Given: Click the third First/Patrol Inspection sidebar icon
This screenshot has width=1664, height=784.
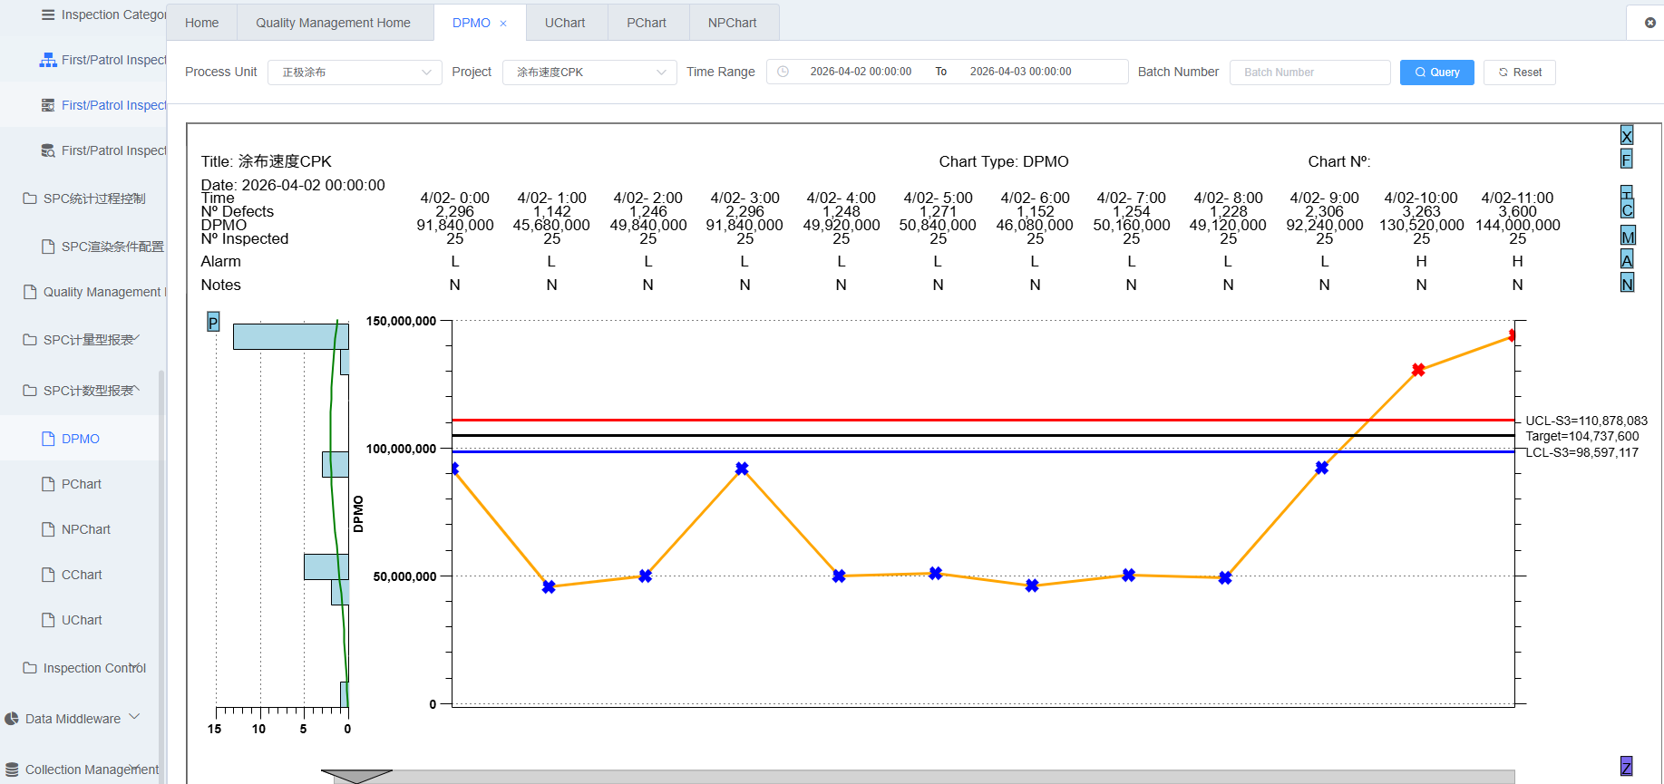Looking at the screenshot, I should 48,150.
